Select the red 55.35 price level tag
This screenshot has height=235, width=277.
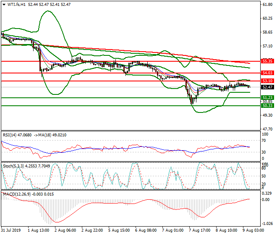pos(267,61)
